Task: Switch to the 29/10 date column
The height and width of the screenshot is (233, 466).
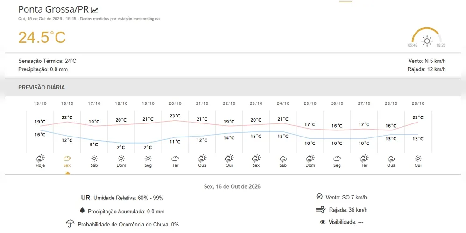Action: point(418,103)
